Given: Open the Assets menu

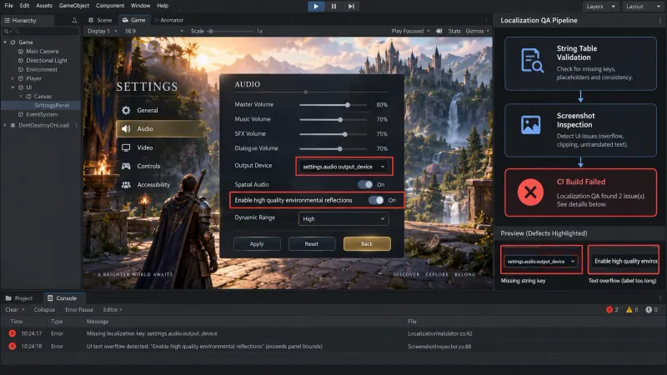Looking at the screenshot, I should coord(44,6).
